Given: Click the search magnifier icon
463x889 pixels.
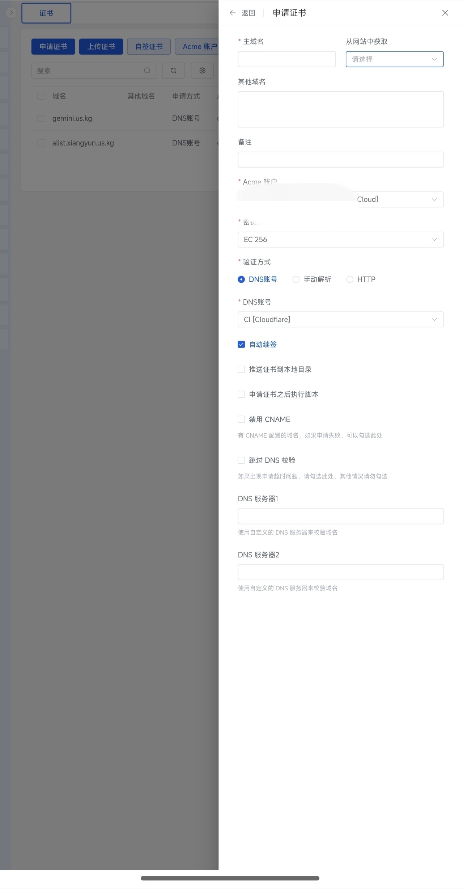Looking at the screenshot, I should pyautogui.click(x=147, y=71).
